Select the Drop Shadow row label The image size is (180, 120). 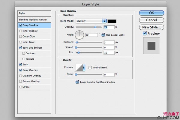(30, 25)
